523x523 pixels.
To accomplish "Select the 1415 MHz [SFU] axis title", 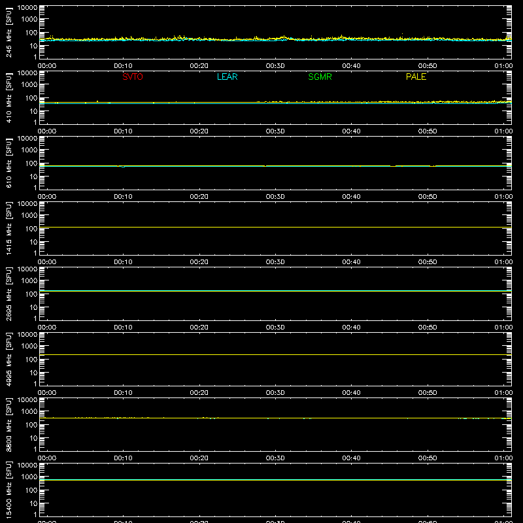I will click(x=8, y=228).
